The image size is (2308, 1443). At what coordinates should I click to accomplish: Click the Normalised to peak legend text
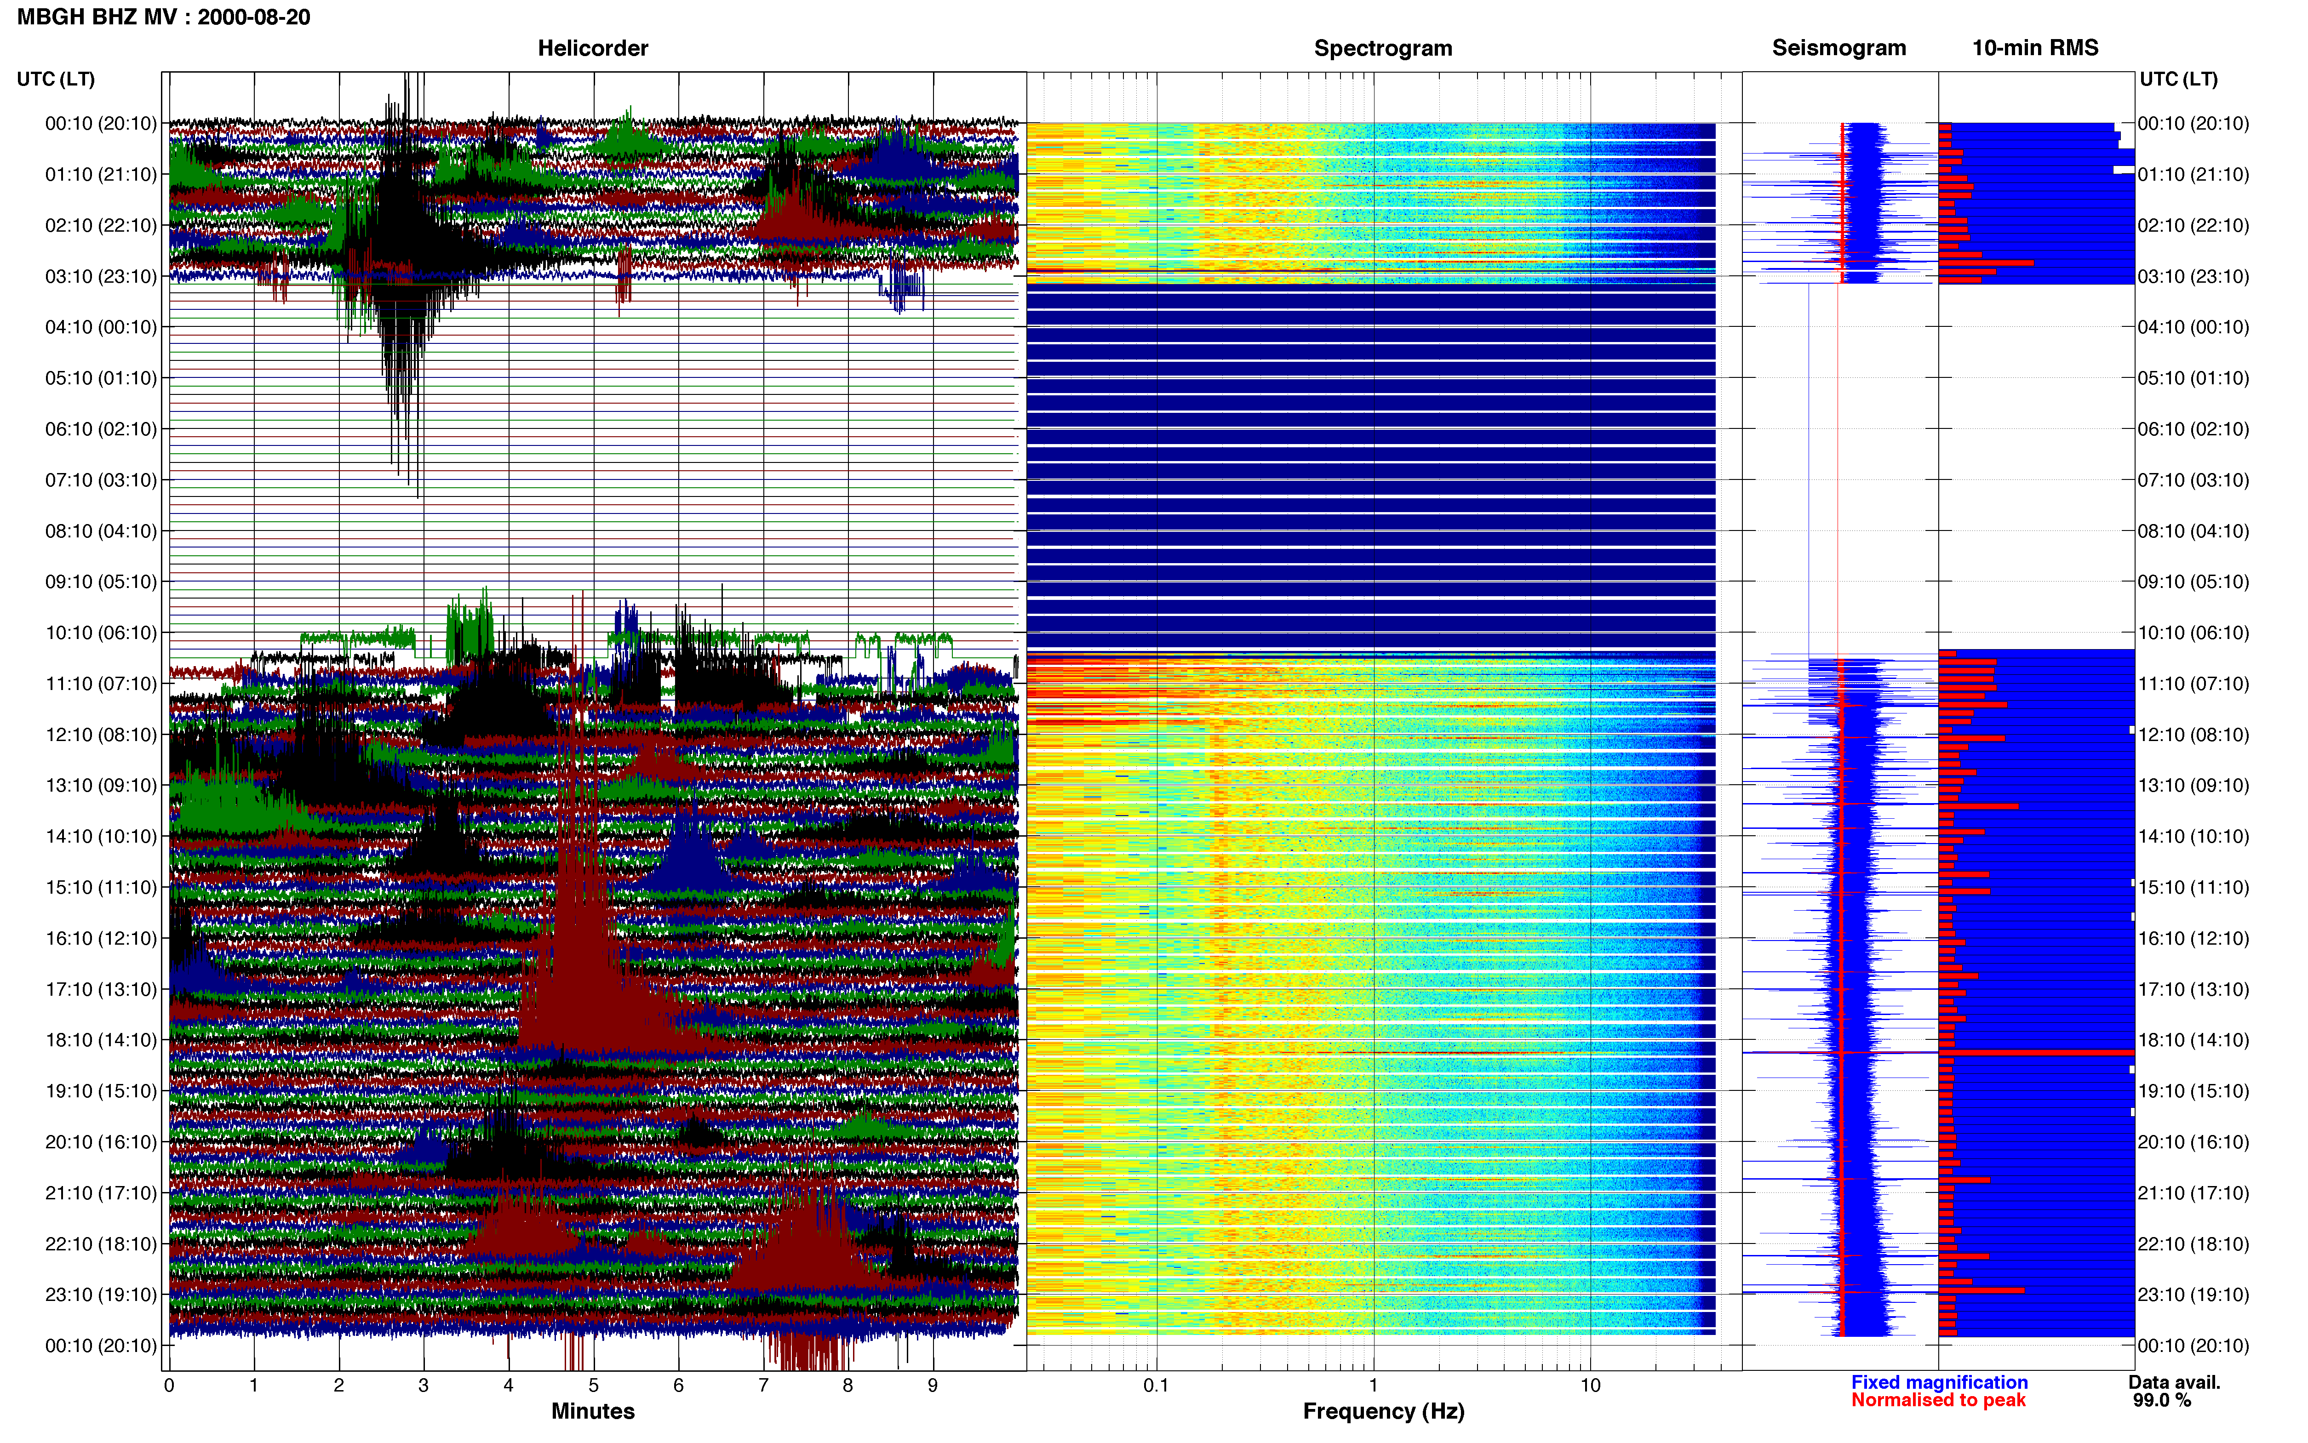[x=1938, y=1400]
